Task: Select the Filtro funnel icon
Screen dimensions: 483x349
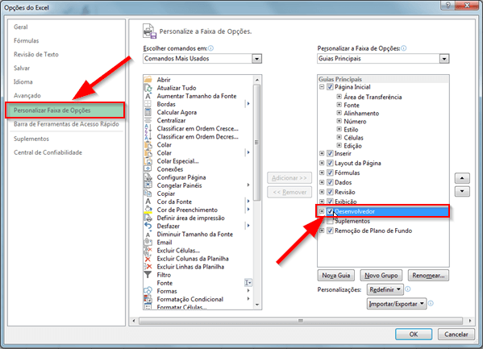Action: point(148,275)
